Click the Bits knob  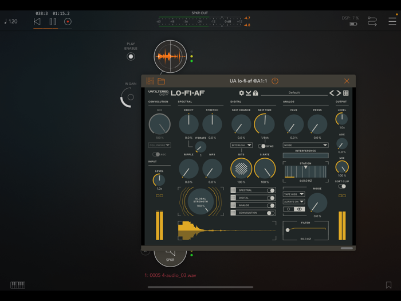tap(241, 169)
